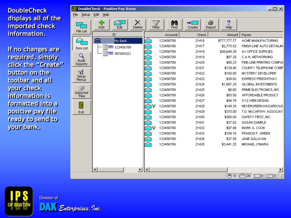Click tree pane horizontal scrollbar thumb

(111, 169)
